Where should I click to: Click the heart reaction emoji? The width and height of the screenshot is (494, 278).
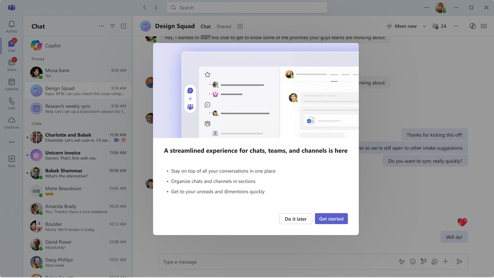click(462, 222)
